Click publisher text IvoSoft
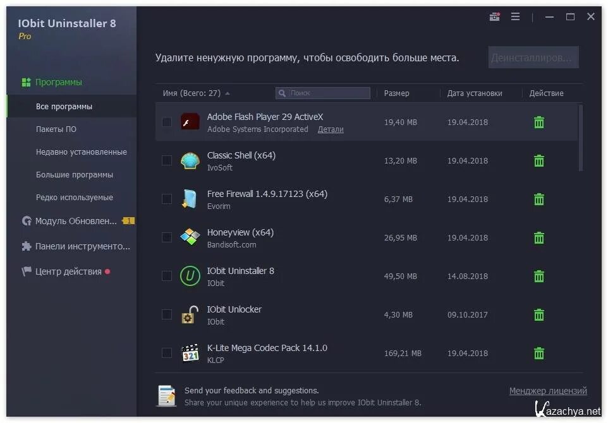This screenshot has width=608, height=423. pyautogui.click(x=220, y=168)
